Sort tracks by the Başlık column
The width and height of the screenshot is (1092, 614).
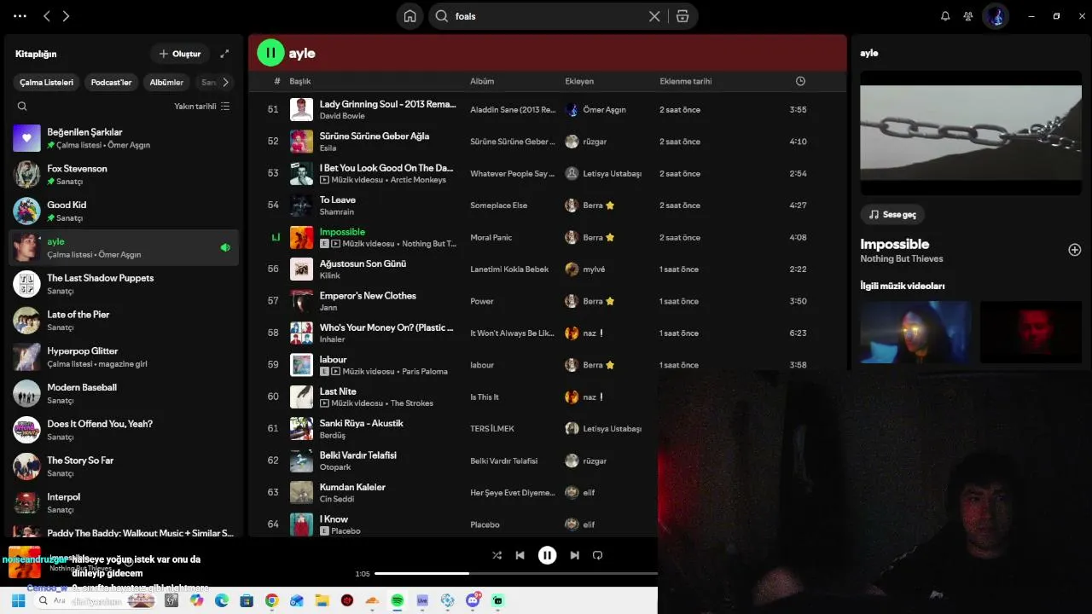299,81
